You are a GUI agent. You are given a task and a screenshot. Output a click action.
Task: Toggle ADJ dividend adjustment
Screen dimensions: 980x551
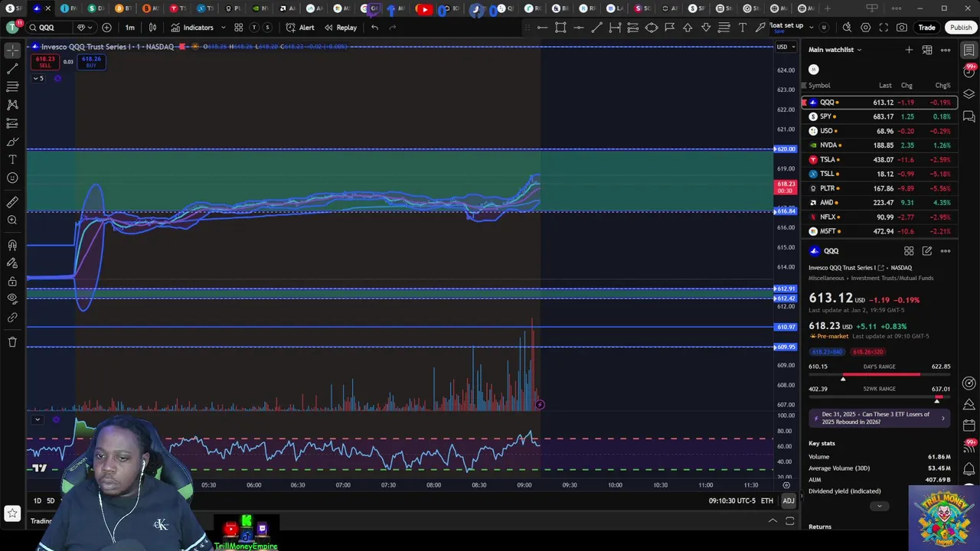pos(788,500)
